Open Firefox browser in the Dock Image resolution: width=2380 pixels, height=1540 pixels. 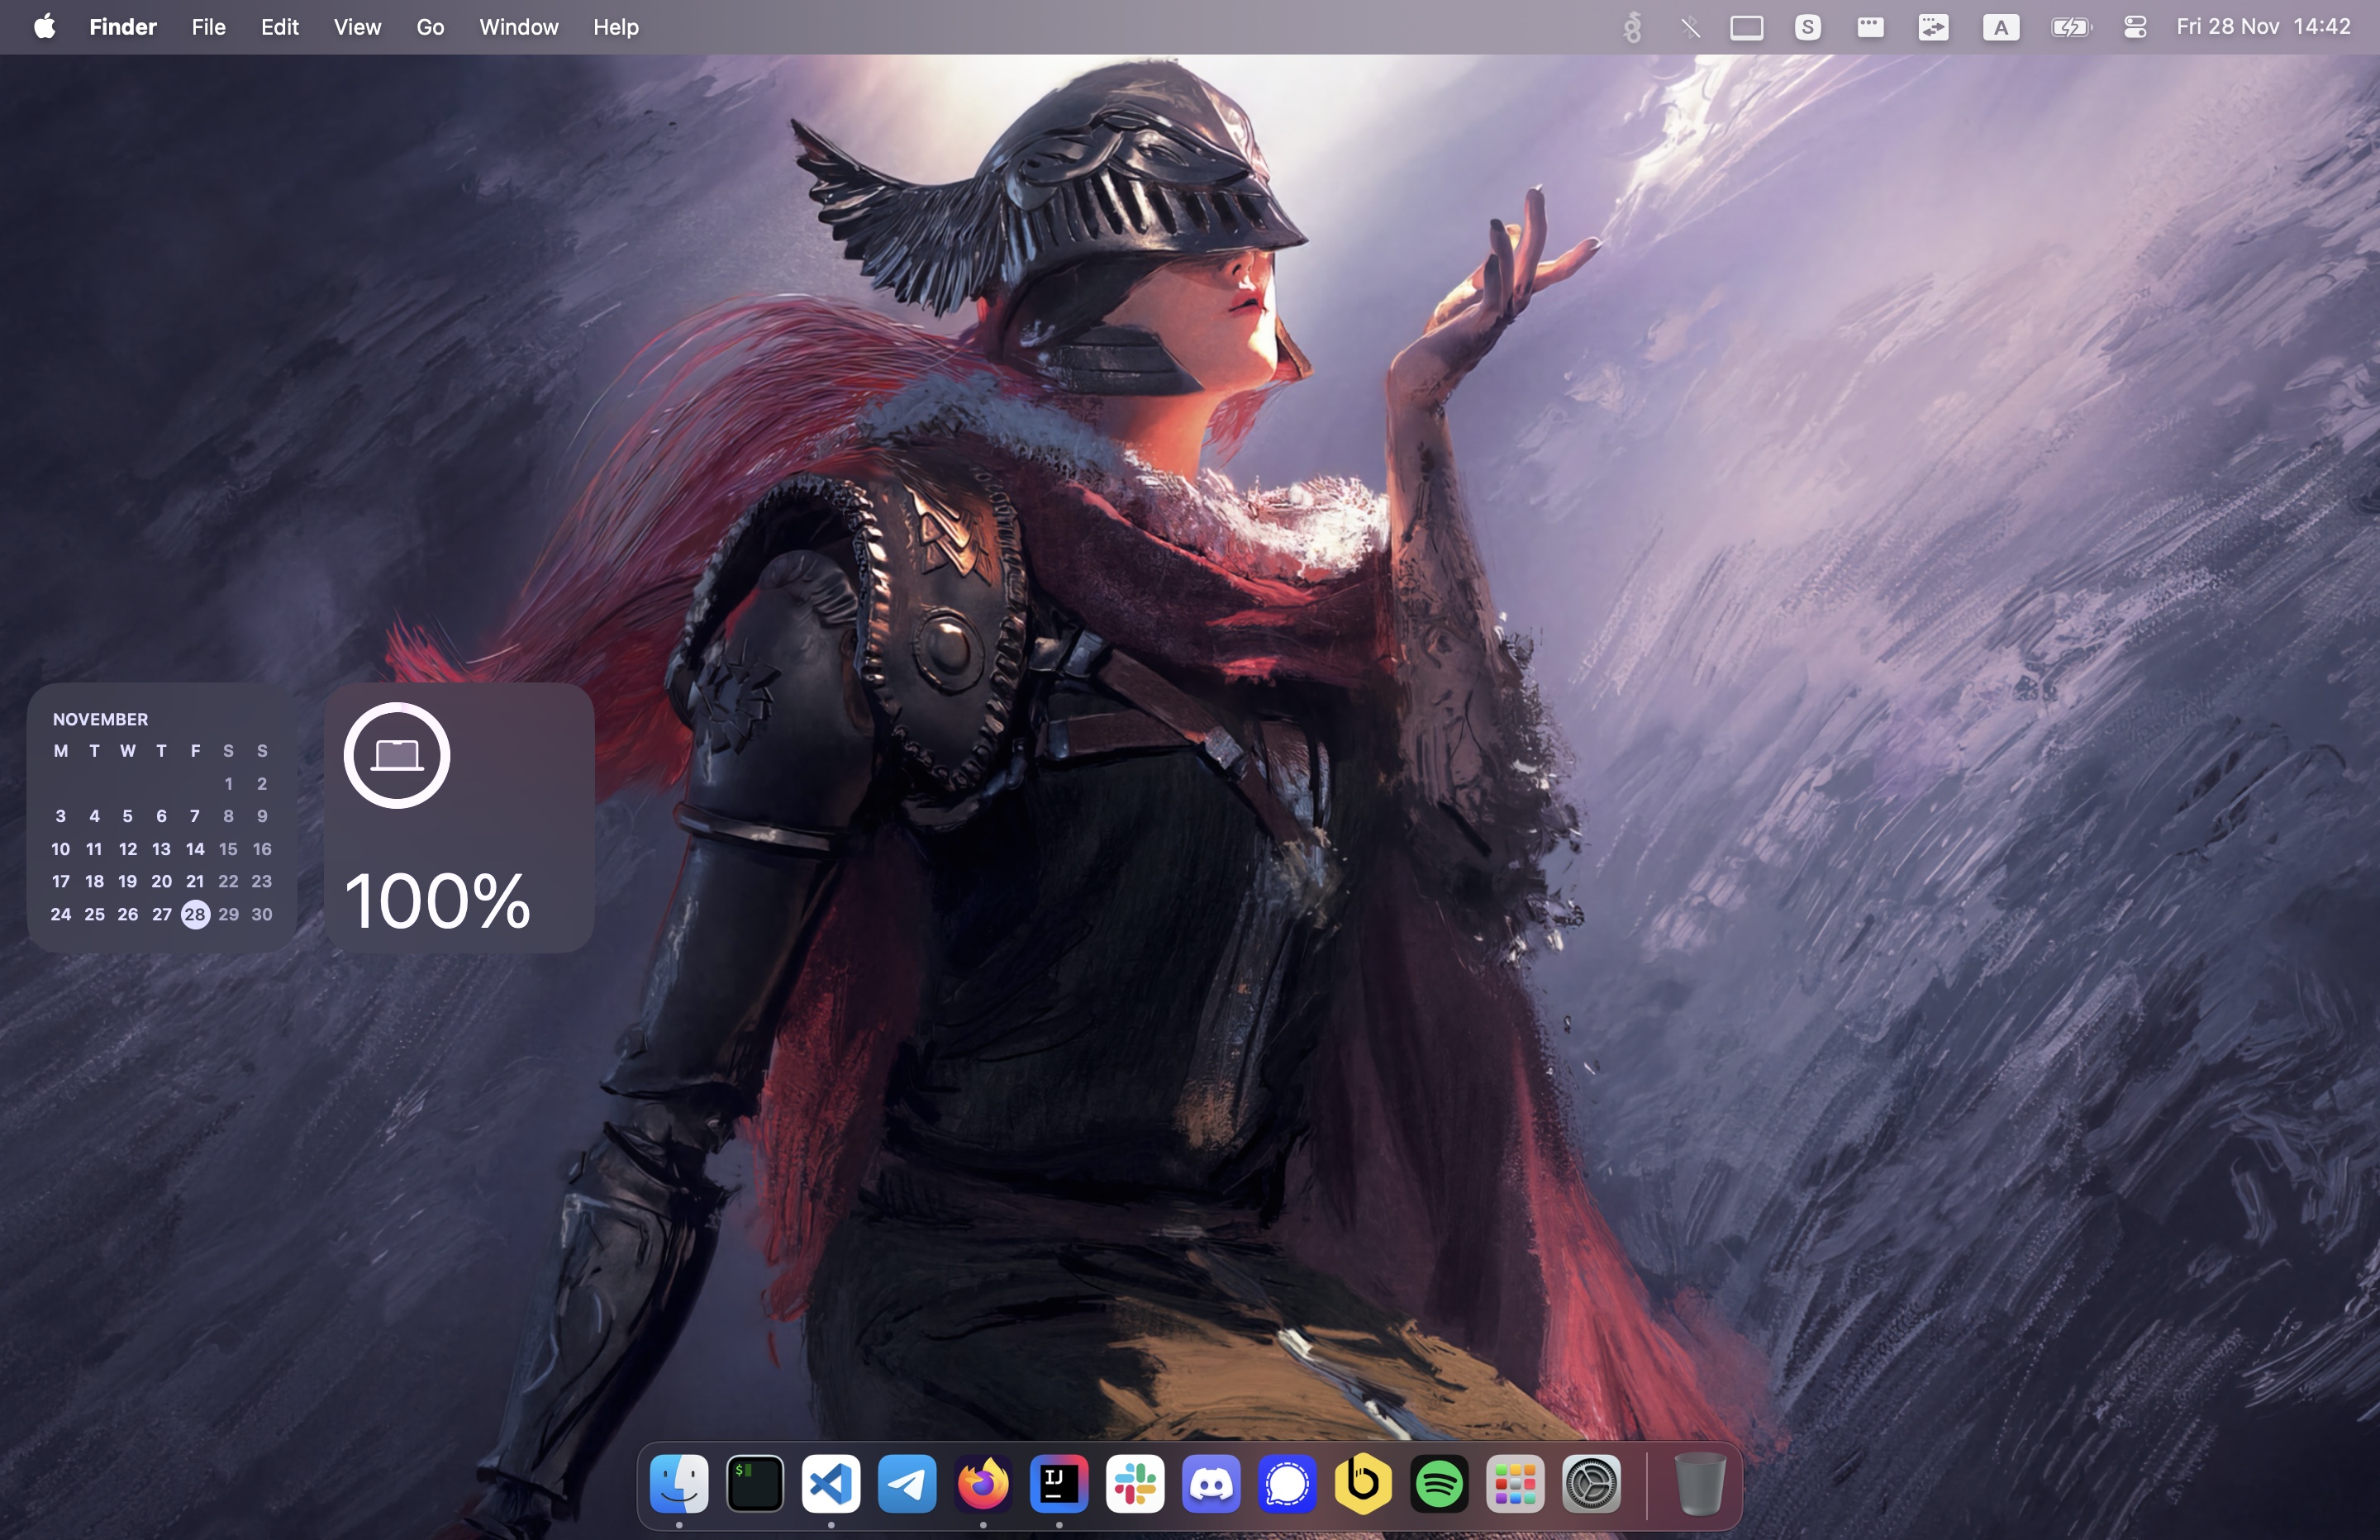[983, 1483]
